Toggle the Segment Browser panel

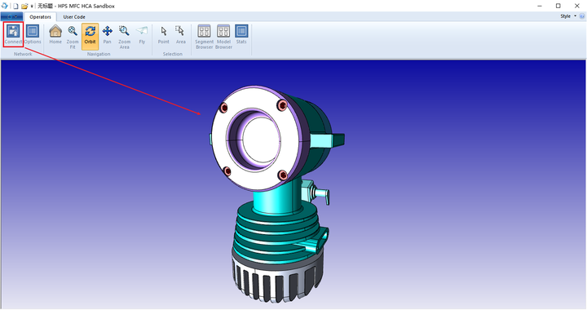204,37
